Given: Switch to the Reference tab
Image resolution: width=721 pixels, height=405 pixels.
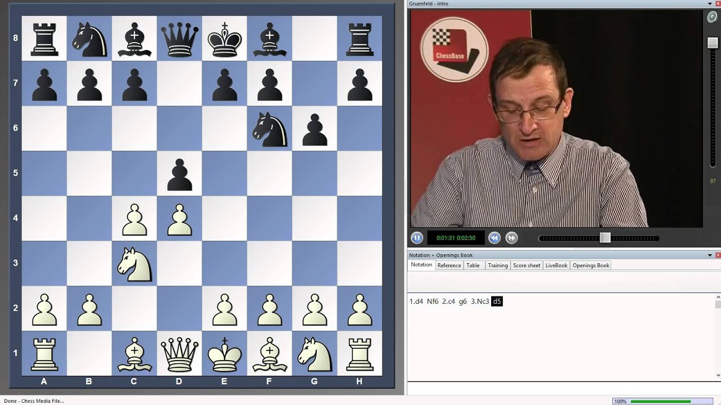Looking at the screenshot, I should coord(449,265).
